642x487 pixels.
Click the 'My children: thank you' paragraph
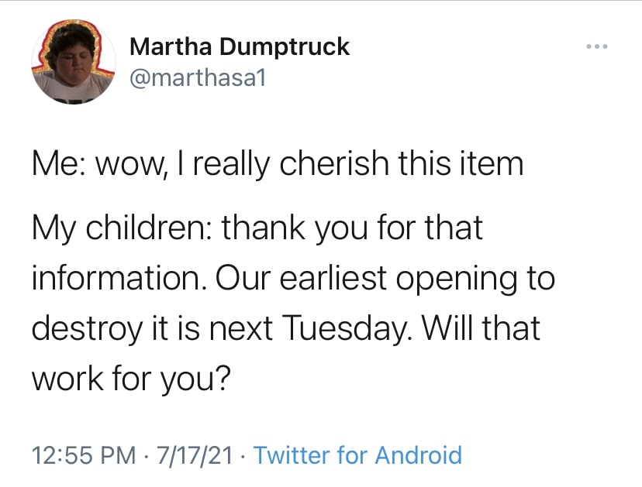pos(294,303)
